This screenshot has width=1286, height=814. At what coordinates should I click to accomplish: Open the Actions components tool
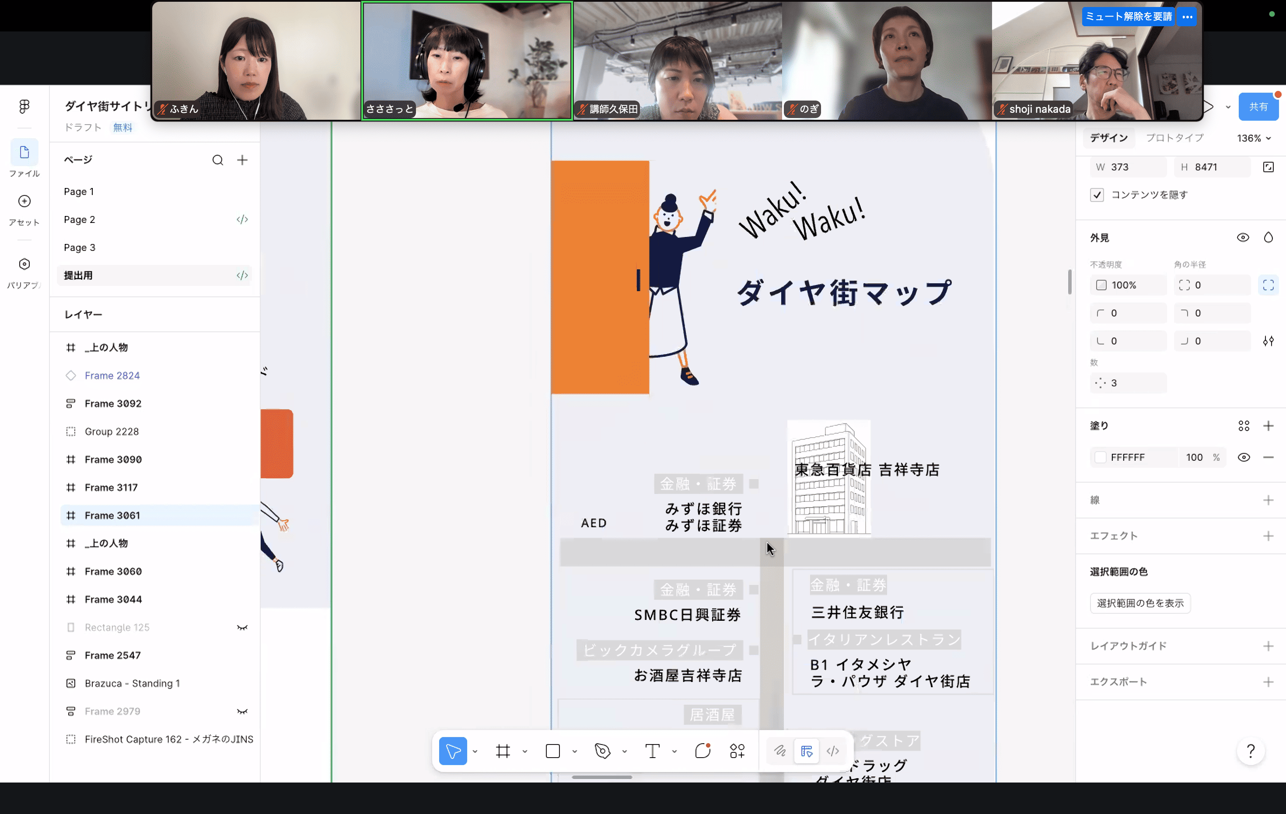737,751
